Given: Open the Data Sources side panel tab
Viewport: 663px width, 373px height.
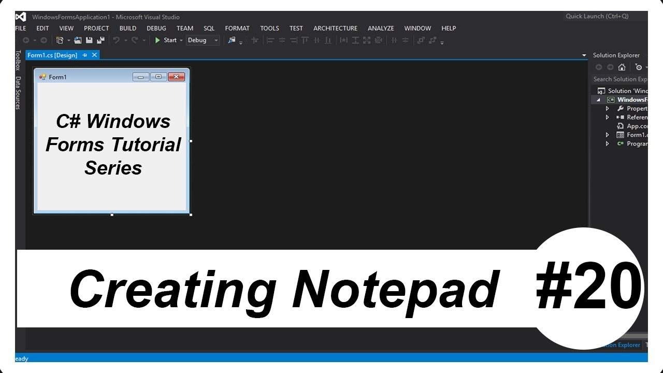Looking at the screenshot, I should click(x=18, y=93).
